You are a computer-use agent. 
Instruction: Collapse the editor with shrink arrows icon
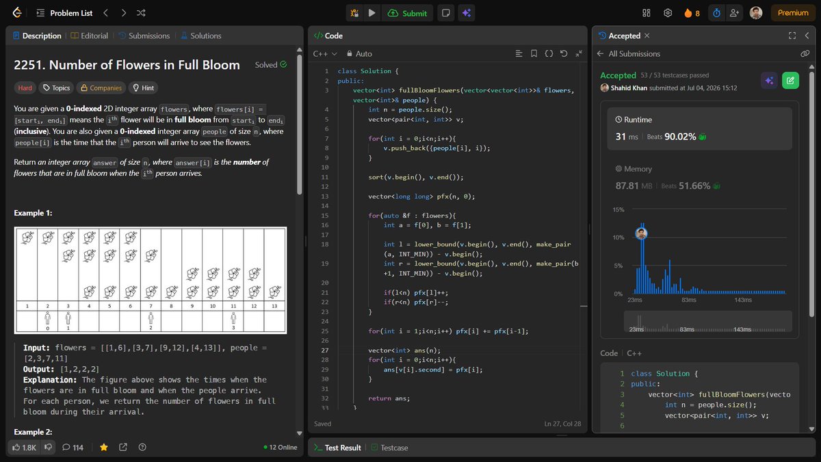[x=579, y=53]
